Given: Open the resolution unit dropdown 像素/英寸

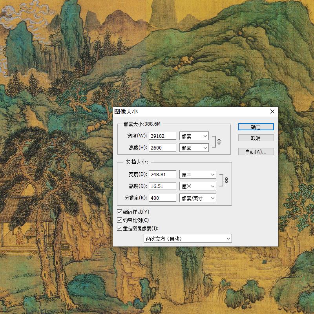Looking at the screenshot, I should coord(198,198).
